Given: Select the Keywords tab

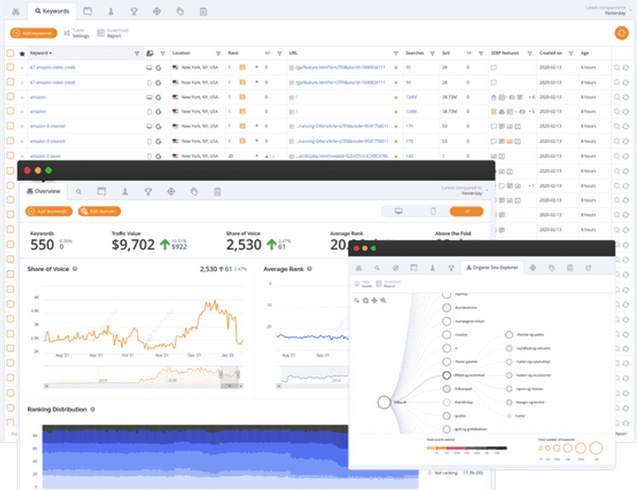Looking at the screenshot, I should pos(52,11).
